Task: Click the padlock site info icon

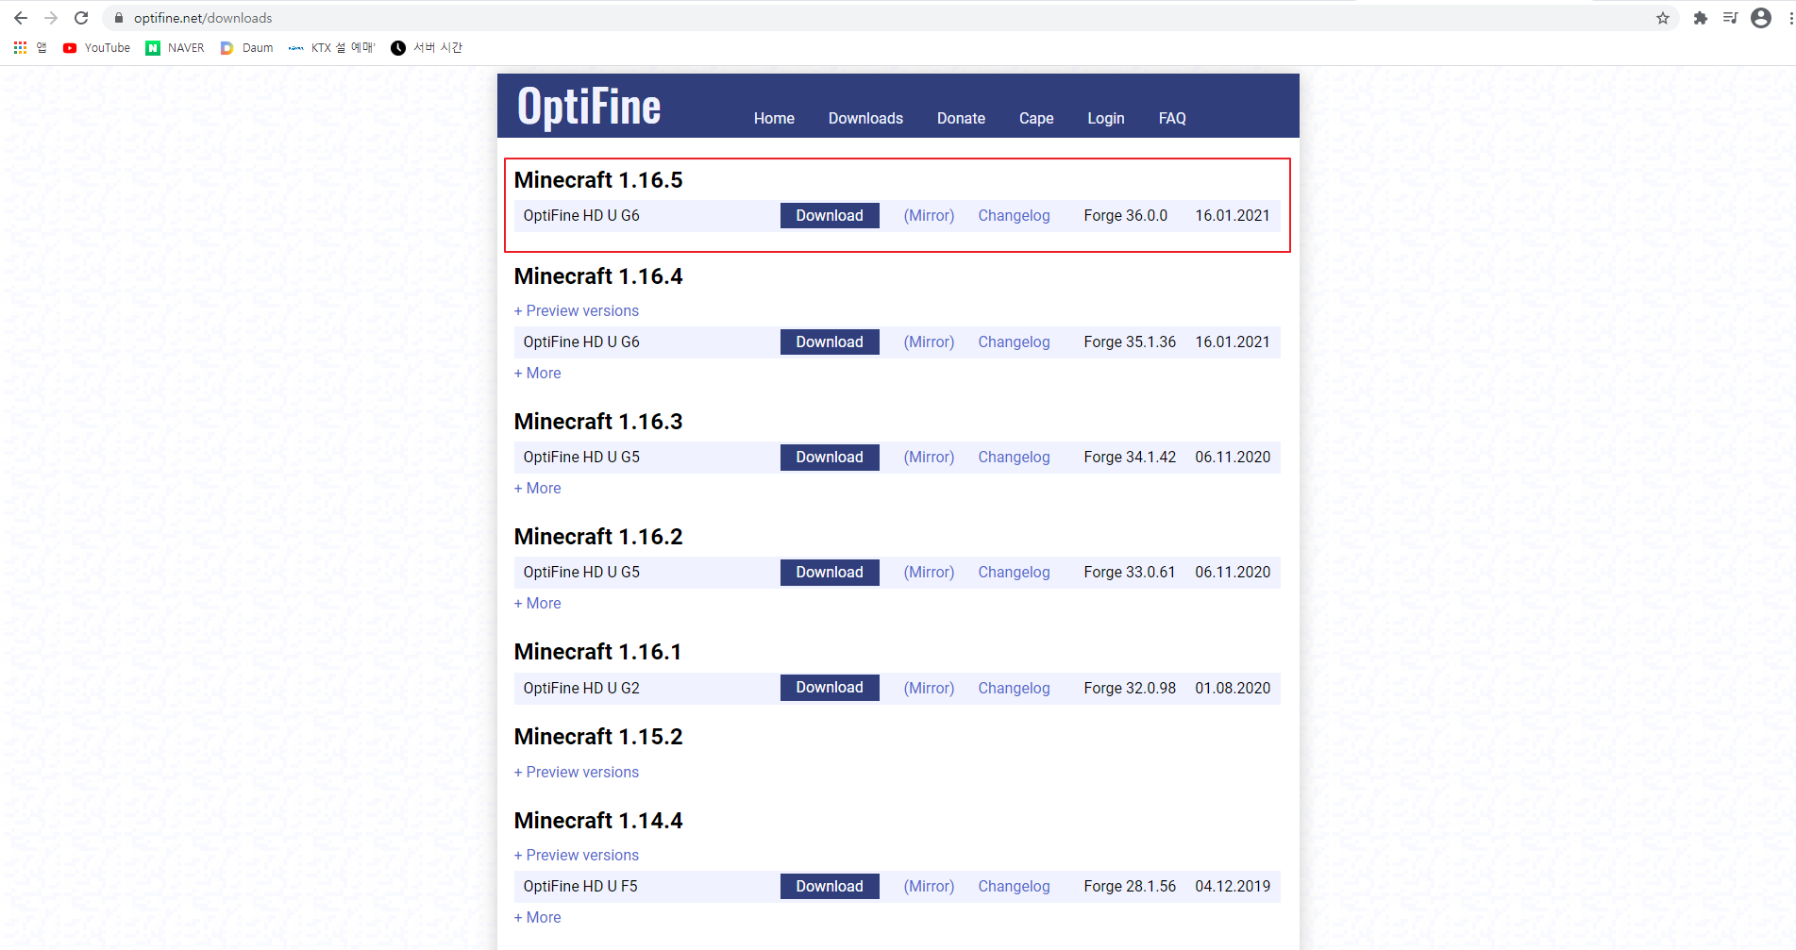Action: tap(119, 18)
